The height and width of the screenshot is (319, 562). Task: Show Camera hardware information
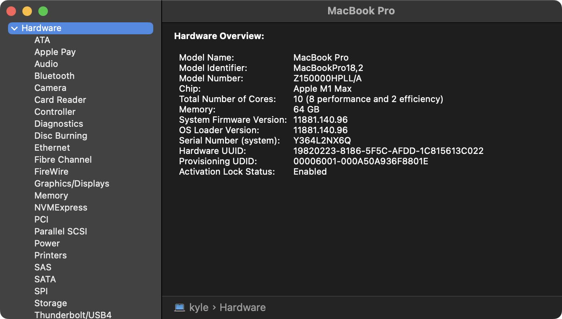pos(50,88)
